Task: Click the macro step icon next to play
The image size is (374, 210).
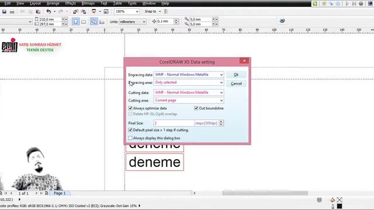Action: [354, 3]
